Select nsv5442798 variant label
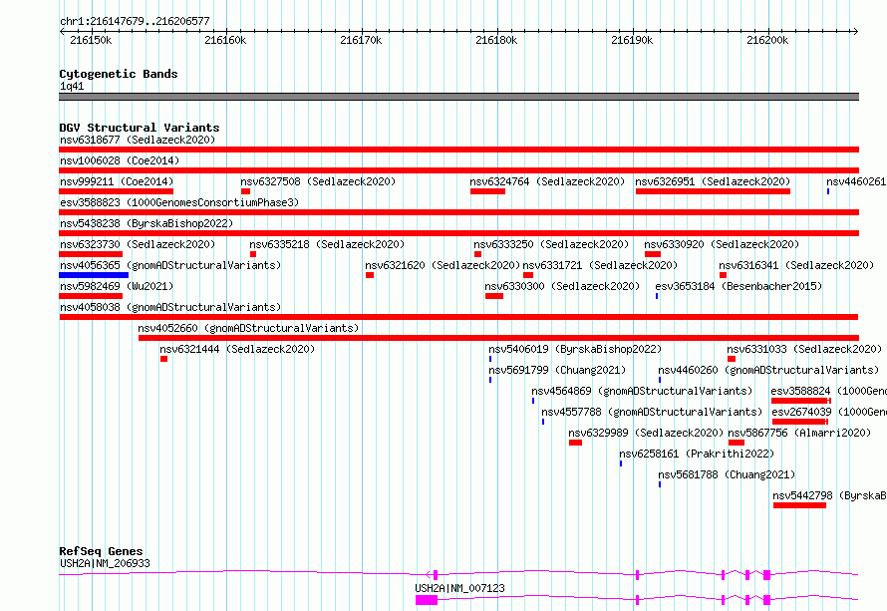The height and width of the screenshot is (611, 887). click(830, 495)
